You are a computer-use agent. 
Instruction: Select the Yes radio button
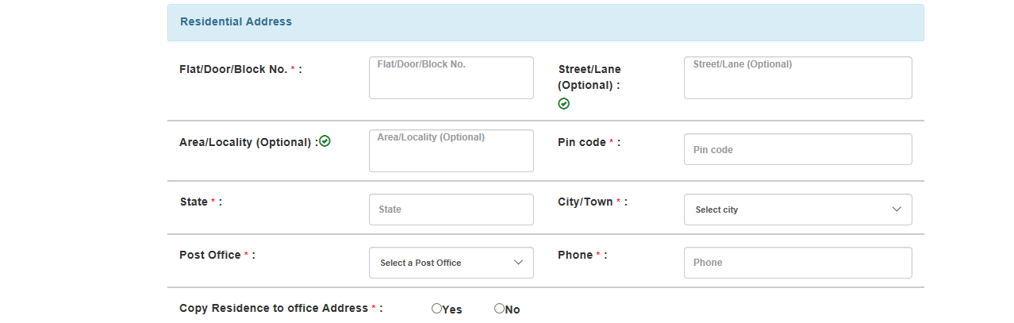(436, 308)
